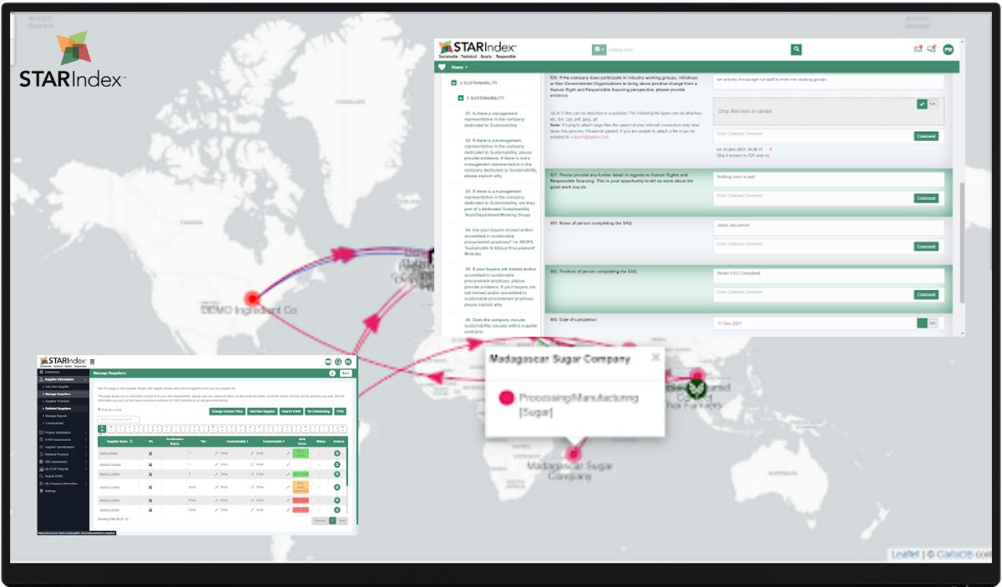Expand My Company Information in the sidebar
Image resolution: width=1002 pixels, height=587 pixels.
63,484
